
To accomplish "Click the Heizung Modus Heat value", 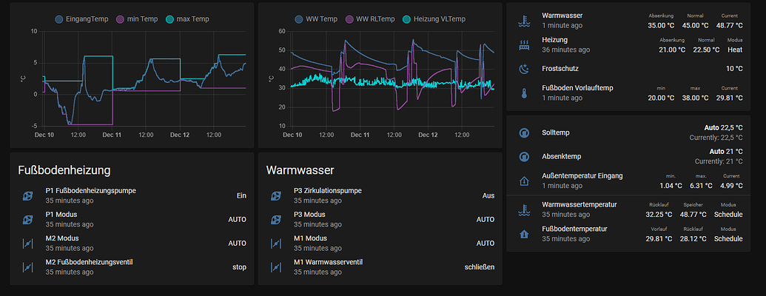I will tap(735, 50).
